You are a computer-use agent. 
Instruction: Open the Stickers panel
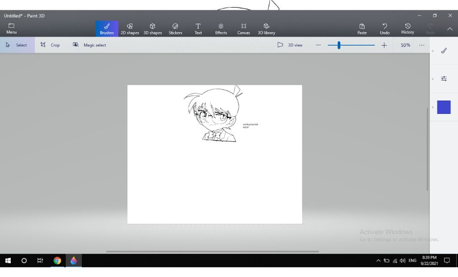point(175,29)
